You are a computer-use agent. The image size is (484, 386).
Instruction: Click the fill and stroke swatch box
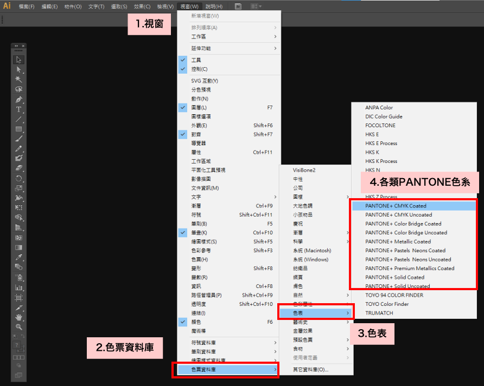[x=18, y=346]
